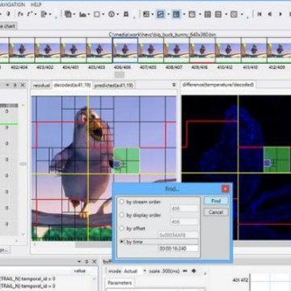Open the HELP menu
The width and height of the screenshot is (291, 291).
click(36, 5)
